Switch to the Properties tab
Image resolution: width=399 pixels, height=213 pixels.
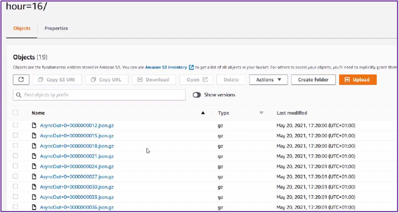pyautogui.click(x=56, y=28)
